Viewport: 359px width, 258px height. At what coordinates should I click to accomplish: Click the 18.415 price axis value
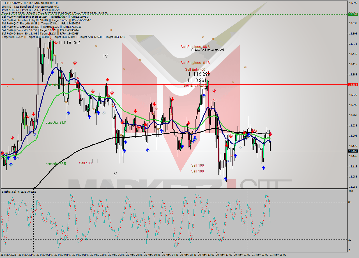coord(353,64)
